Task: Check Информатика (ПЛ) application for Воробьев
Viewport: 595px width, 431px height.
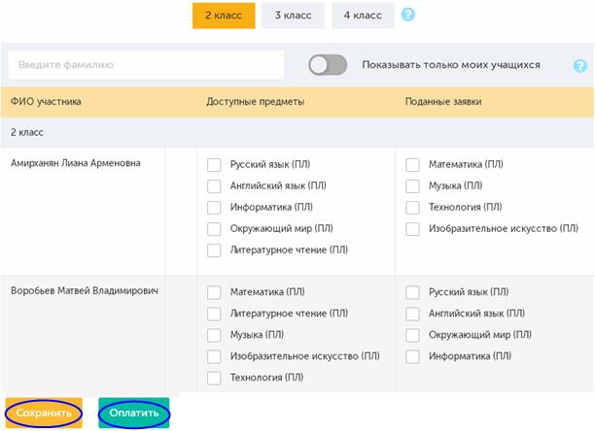Action: click(412, 356)
